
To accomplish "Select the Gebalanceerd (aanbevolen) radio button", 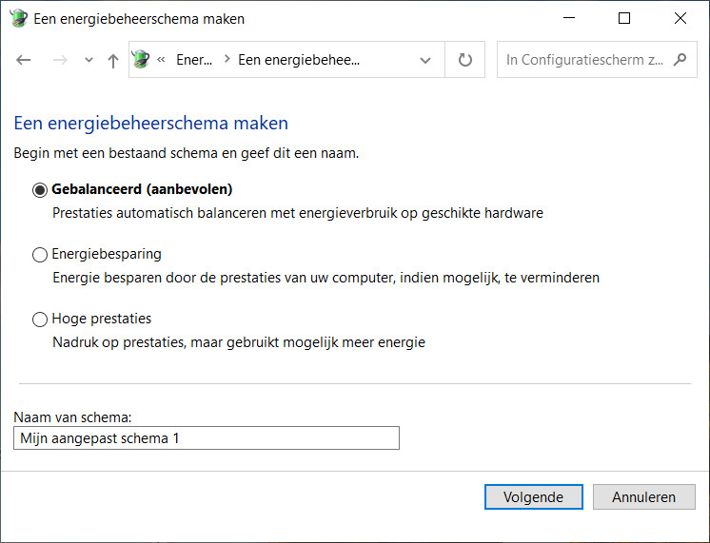I will [40, 189].
